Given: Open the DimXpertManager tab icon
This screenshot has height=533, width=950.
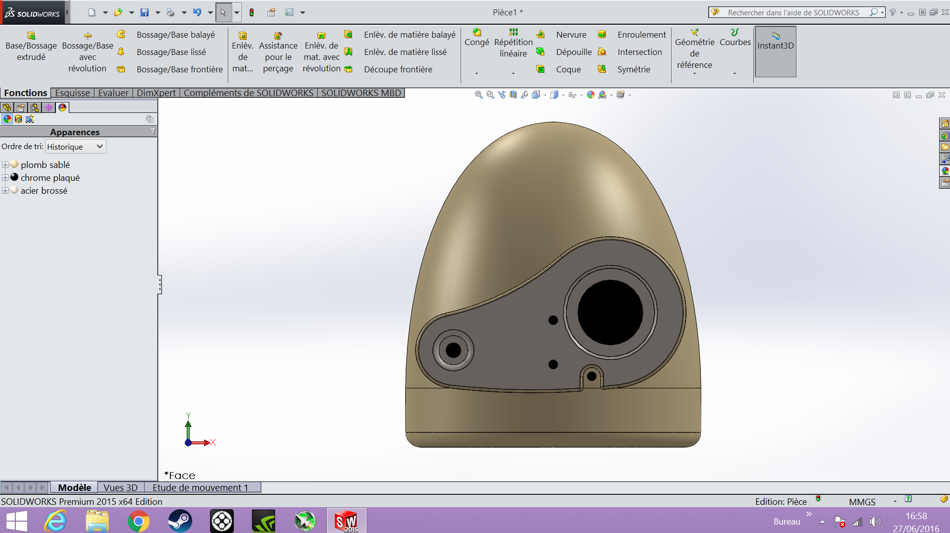Looking at the screenshot, I should pos(49,107).
